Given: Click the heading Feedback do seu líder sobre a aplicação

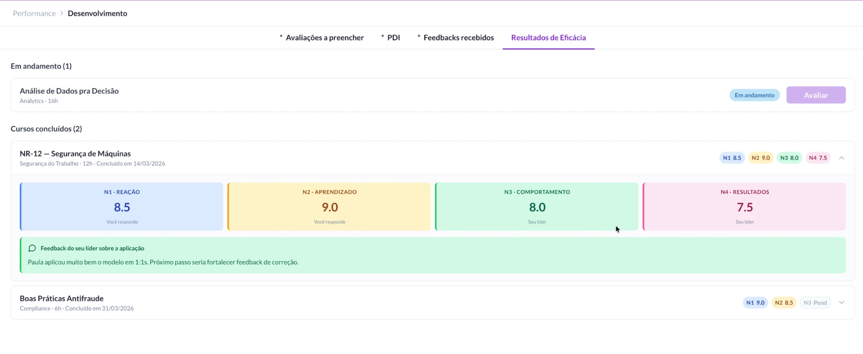Looking at the screenshot, I should pyautogui.click(x=92, y=248).
